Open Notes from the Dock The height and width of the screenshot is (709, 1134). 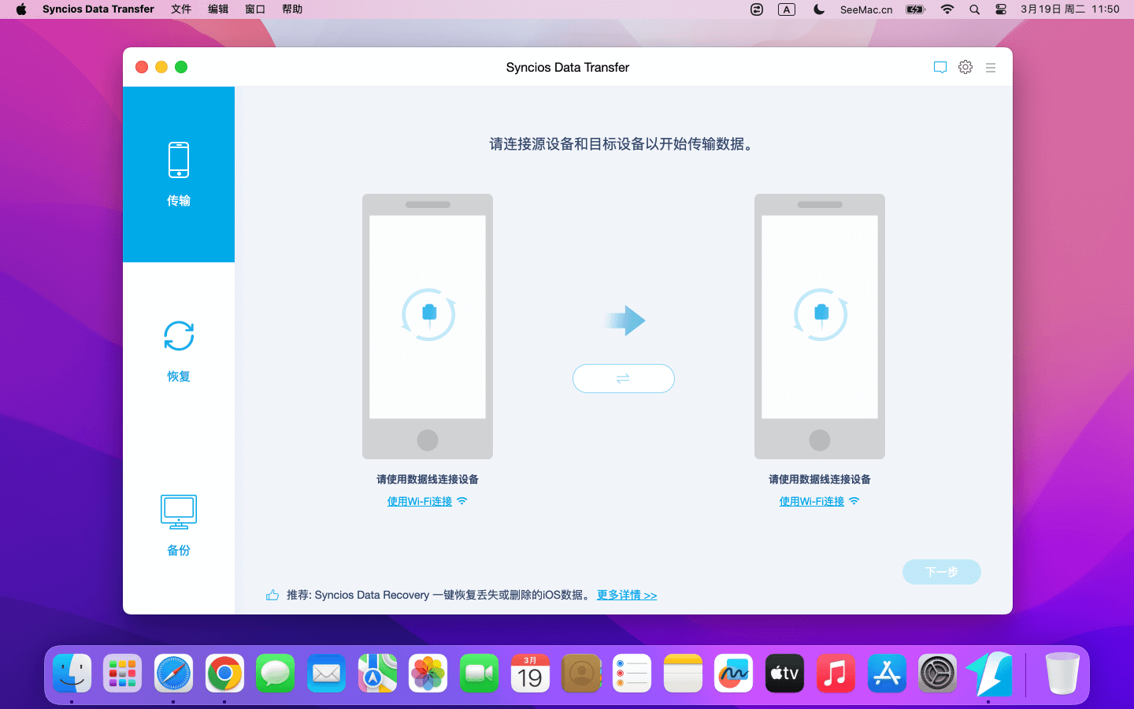[683, 674]
